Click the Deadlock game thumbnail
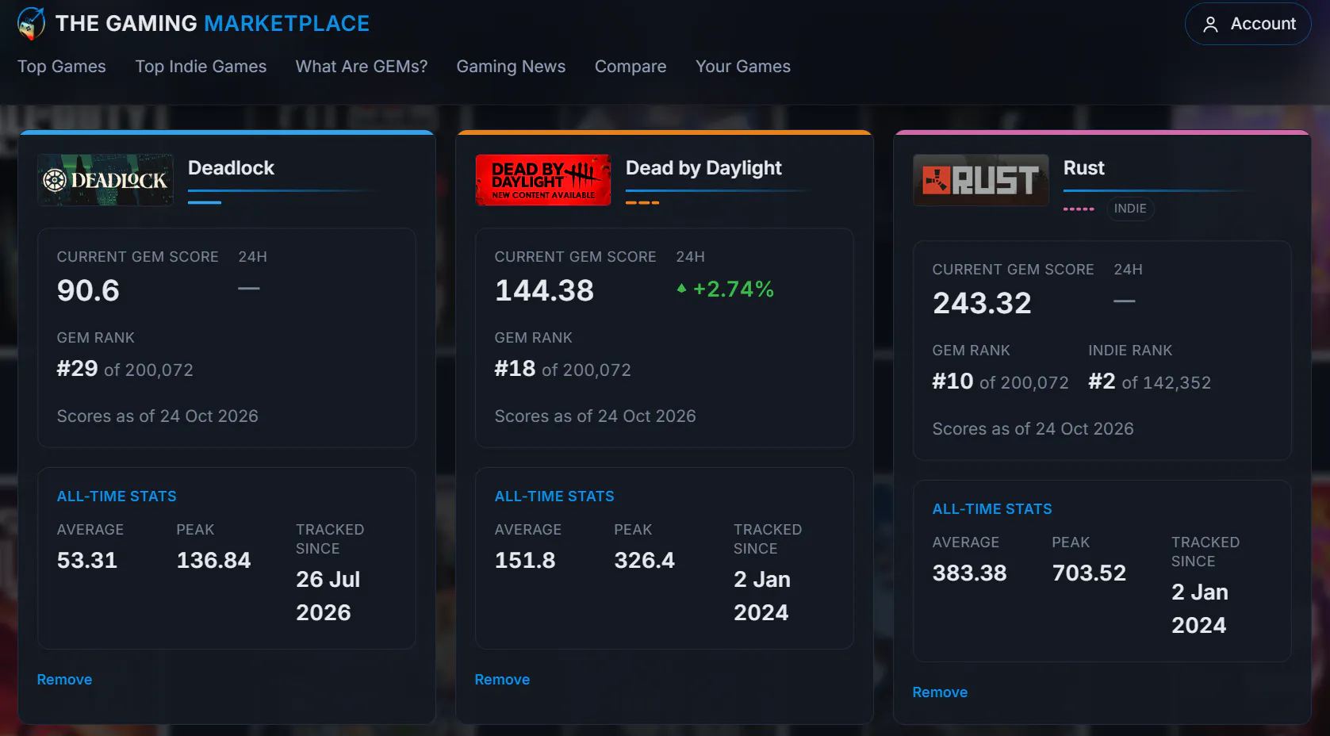This screenshot has height=736, width=1330. [x=105, y=180]
